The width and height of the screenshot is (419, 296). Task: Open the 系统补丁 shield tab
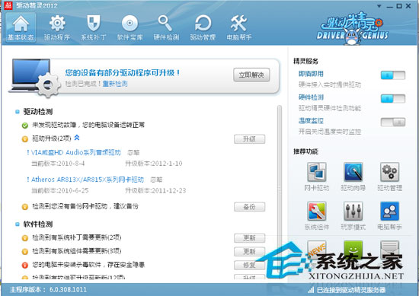coord(94,28)
